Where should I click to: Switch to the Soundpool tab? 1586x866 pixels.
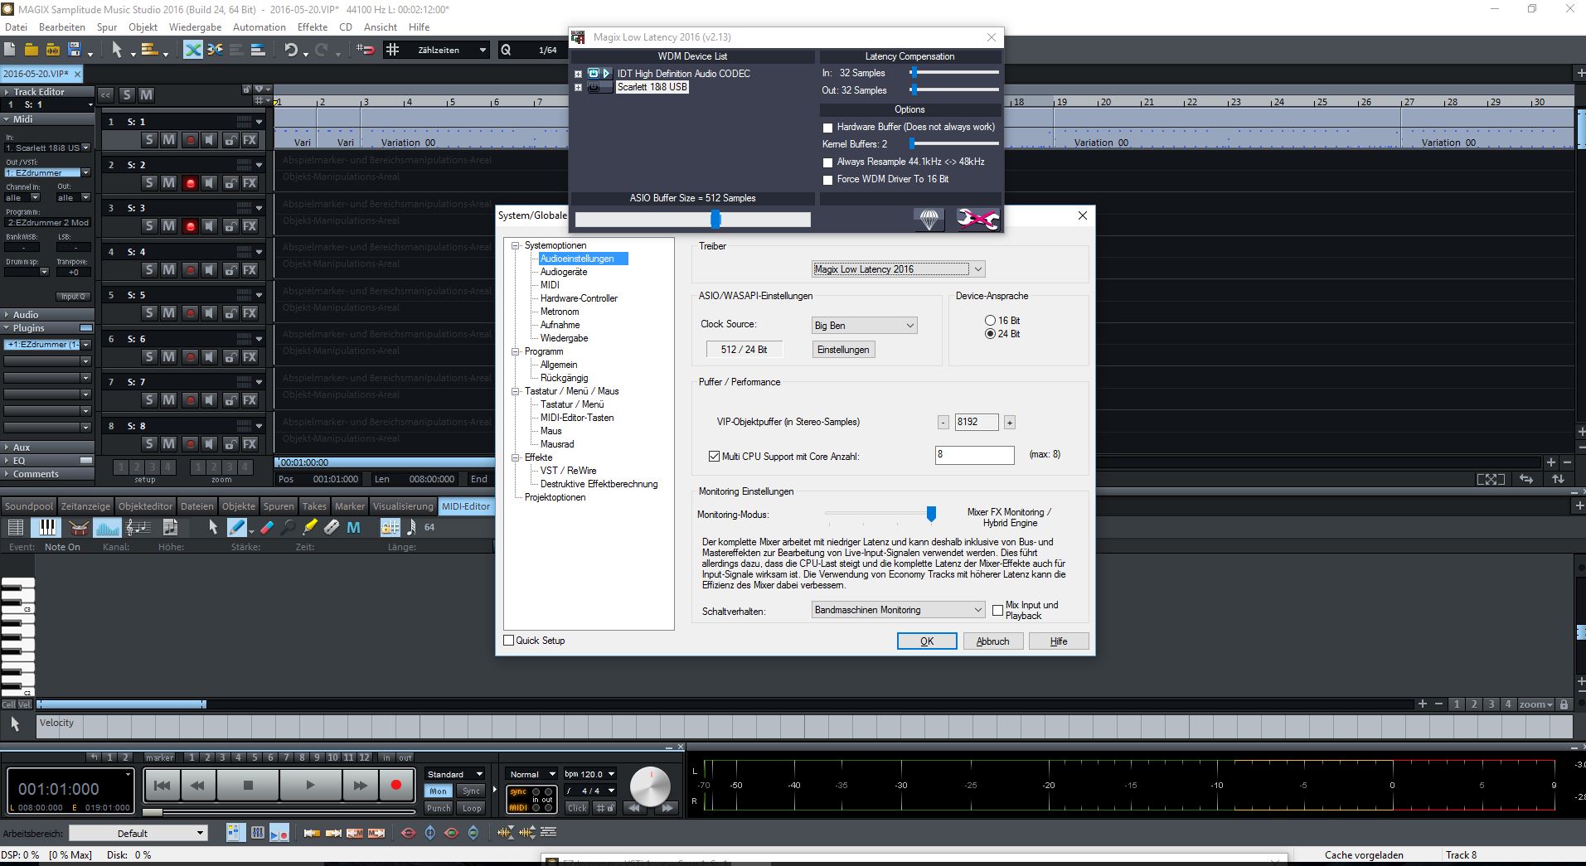point(29,506)
